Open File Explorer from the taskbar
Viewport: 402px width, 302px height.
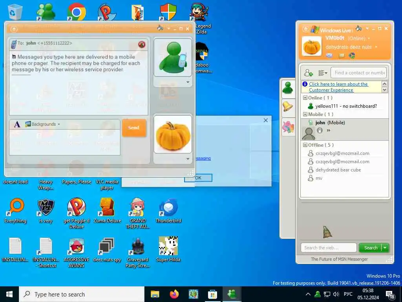[155, 294]
